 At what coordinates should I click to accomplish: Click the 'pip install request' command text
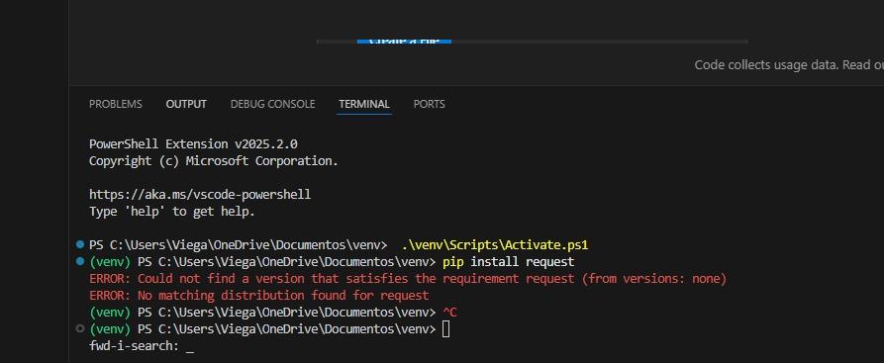tap(509, 262)
